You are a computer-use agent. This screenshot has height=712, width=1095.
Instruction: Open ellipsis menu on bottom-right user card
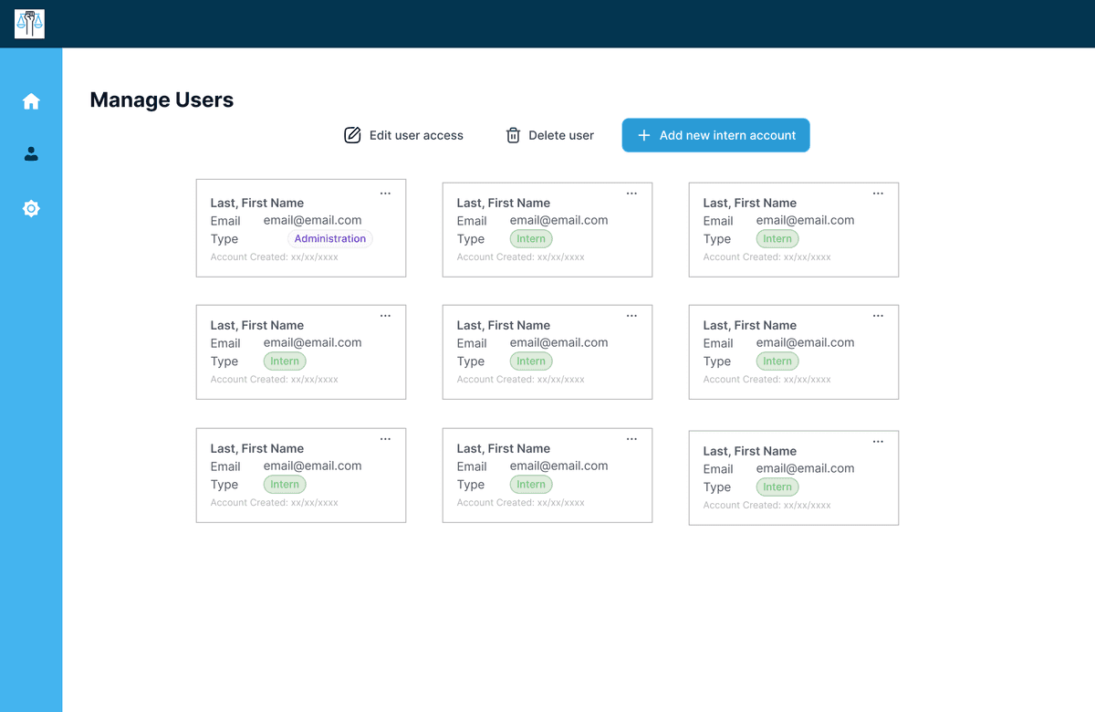click(878, 442)
